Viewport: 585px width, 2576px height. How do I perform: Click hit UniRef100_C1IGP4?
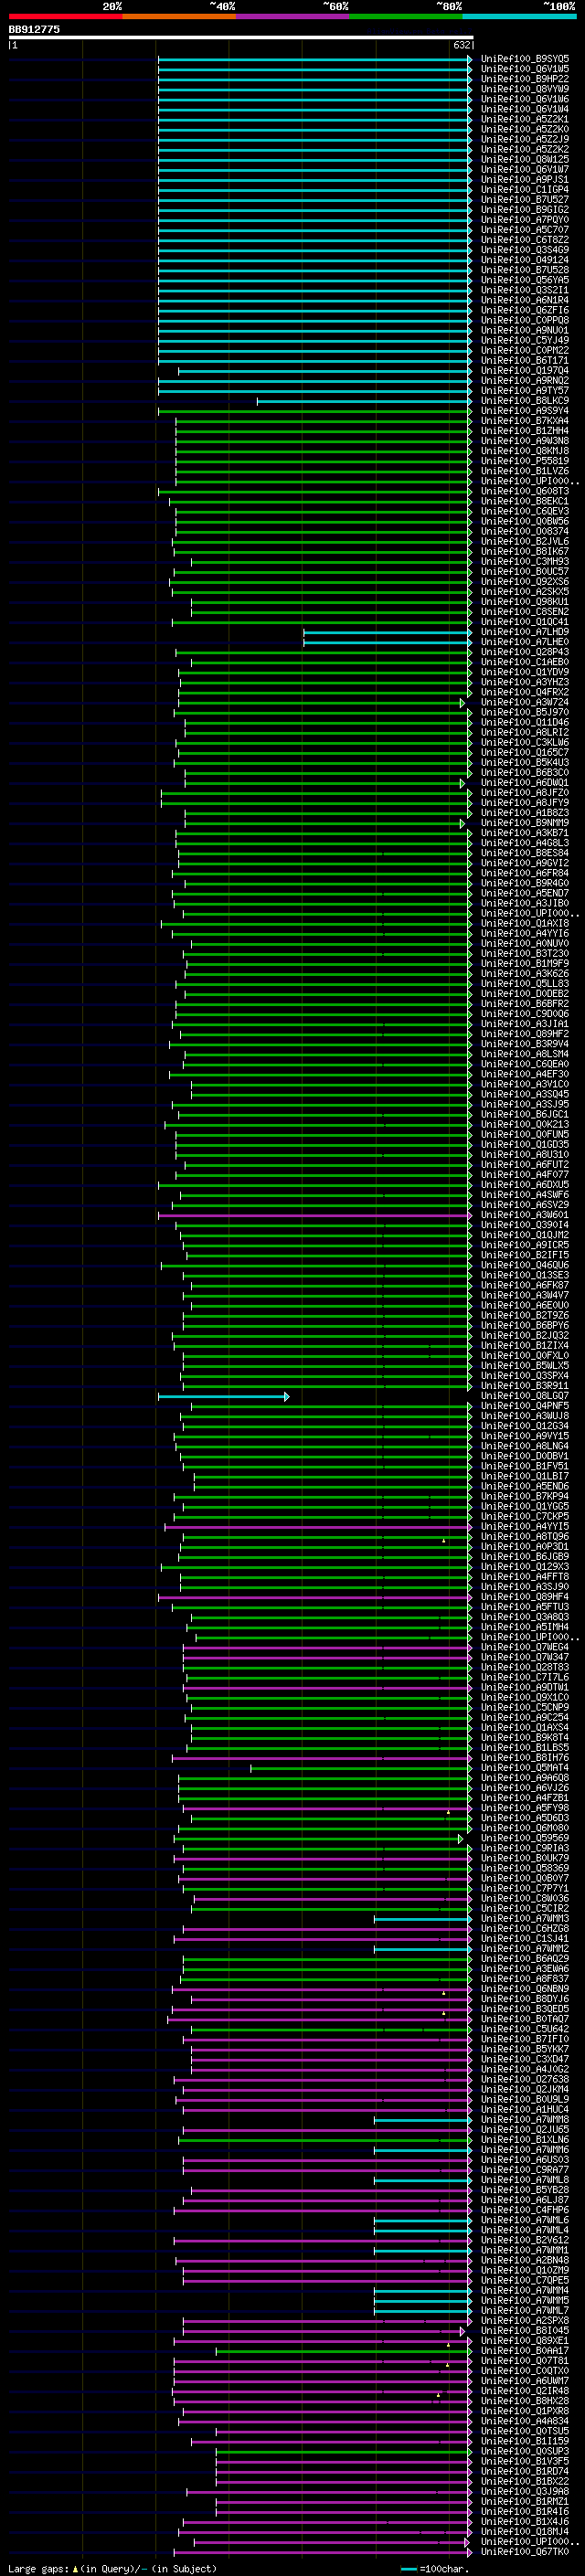coord(525,189)
